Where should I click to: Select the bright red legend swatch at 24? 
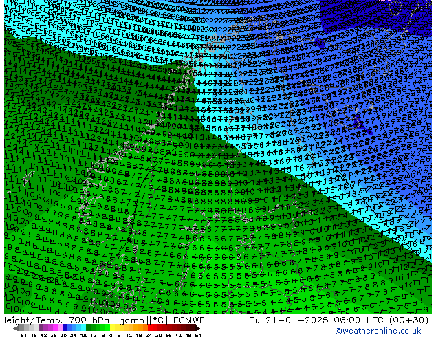(150, 327)
